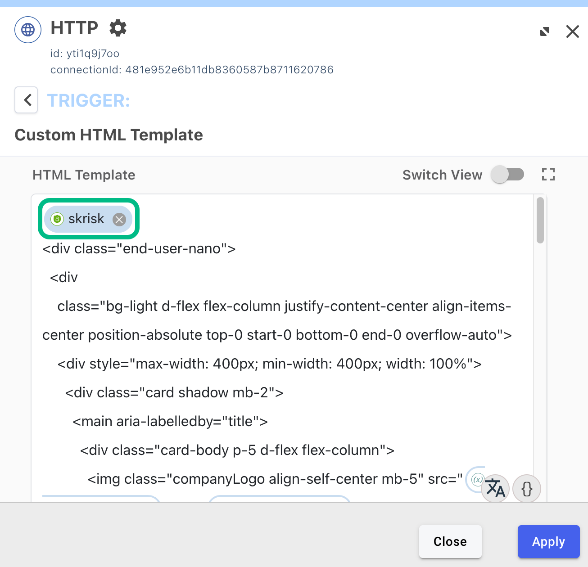Screen dimensions: 588x567
Task: Open the translate function icon
Action: [495, 489]
